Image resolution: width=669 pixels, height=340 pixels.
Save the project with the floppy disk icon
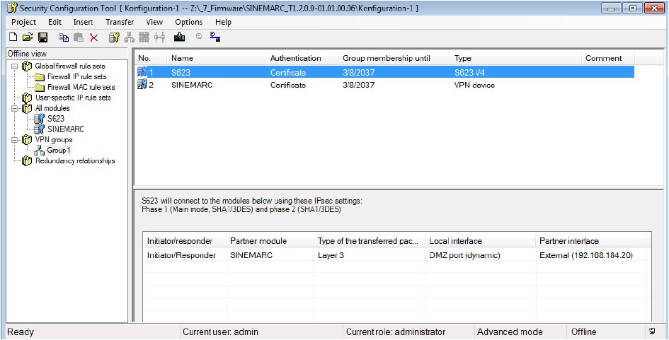tap(42, 37)
